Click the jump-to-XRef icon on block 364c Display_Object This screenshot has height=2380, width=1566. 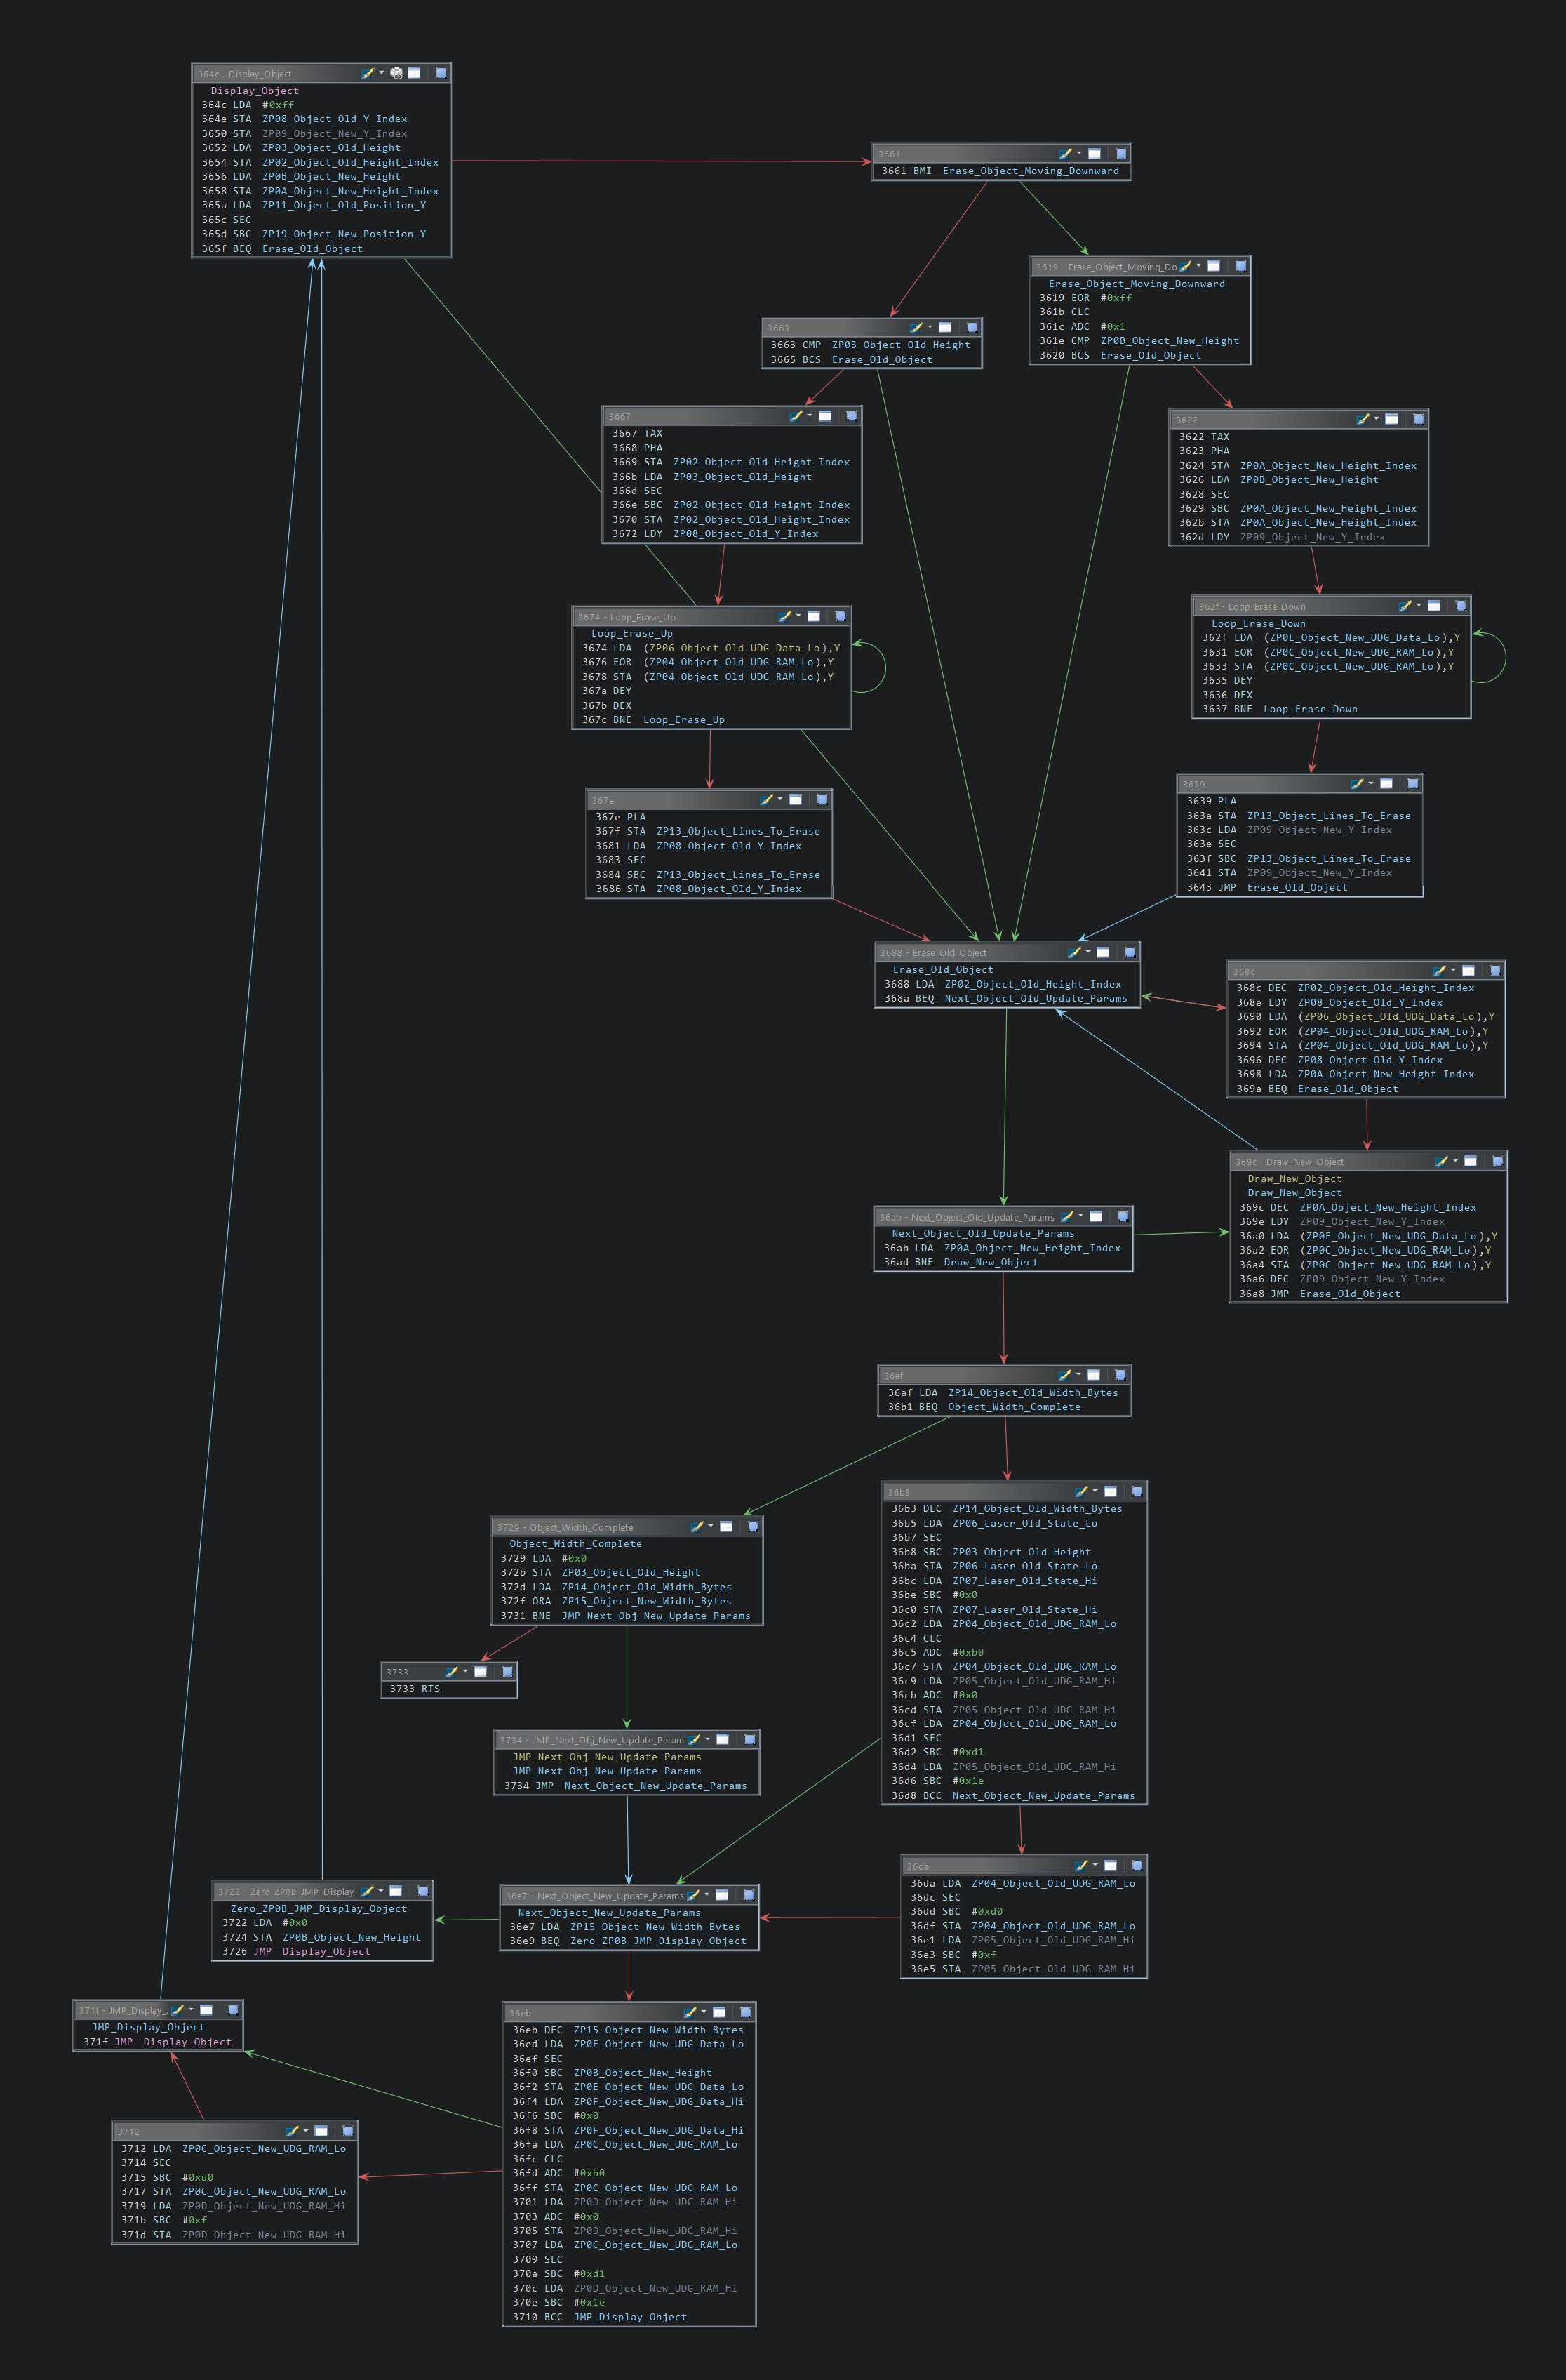point(396,73)
